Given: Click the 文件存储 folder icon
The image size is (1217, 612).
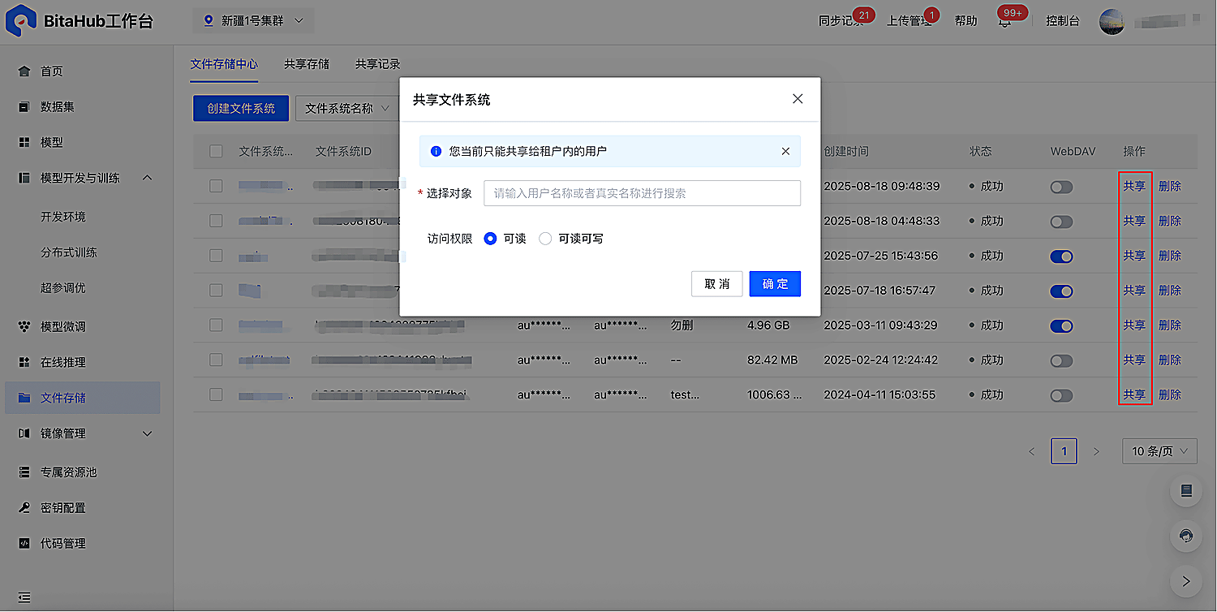Looking at the screenshot, I should pyautogui.click(x=24, y=399).
